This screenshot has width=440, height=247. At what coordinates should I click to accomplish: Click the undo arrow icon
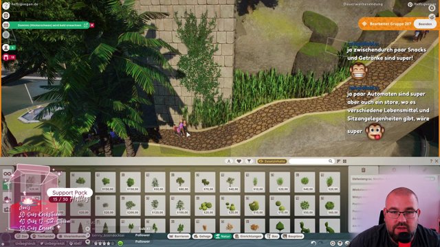tap(313, 243)
